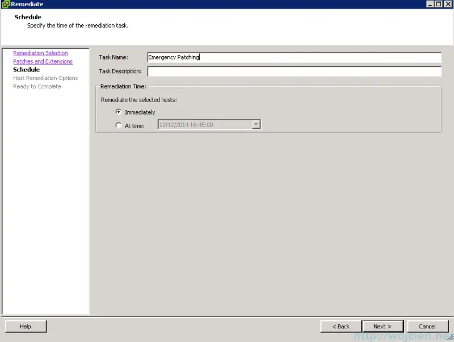
Task: Select the At time option
Action: click(x=118, y=125)
